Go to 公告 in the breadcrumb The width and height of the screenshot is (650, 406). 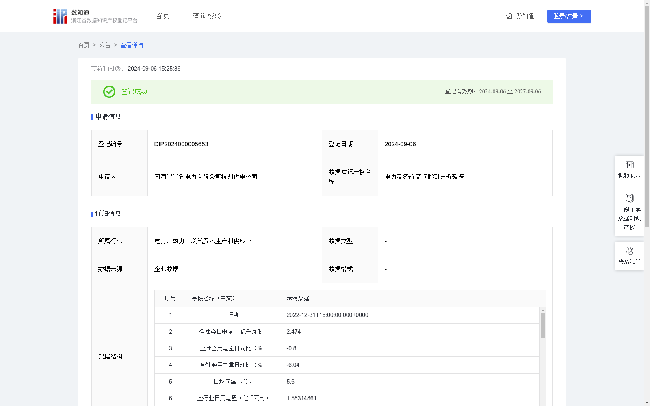(105, 45)
